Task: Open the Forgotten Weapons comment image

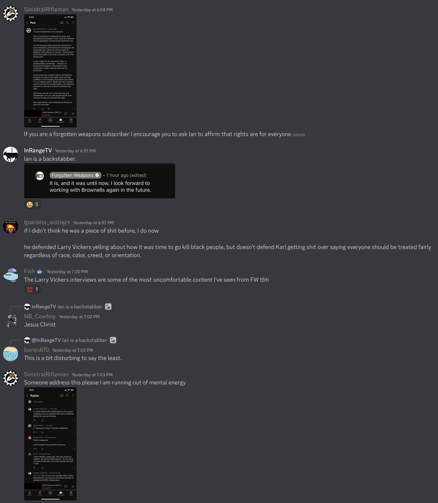Action: [100, 181]
